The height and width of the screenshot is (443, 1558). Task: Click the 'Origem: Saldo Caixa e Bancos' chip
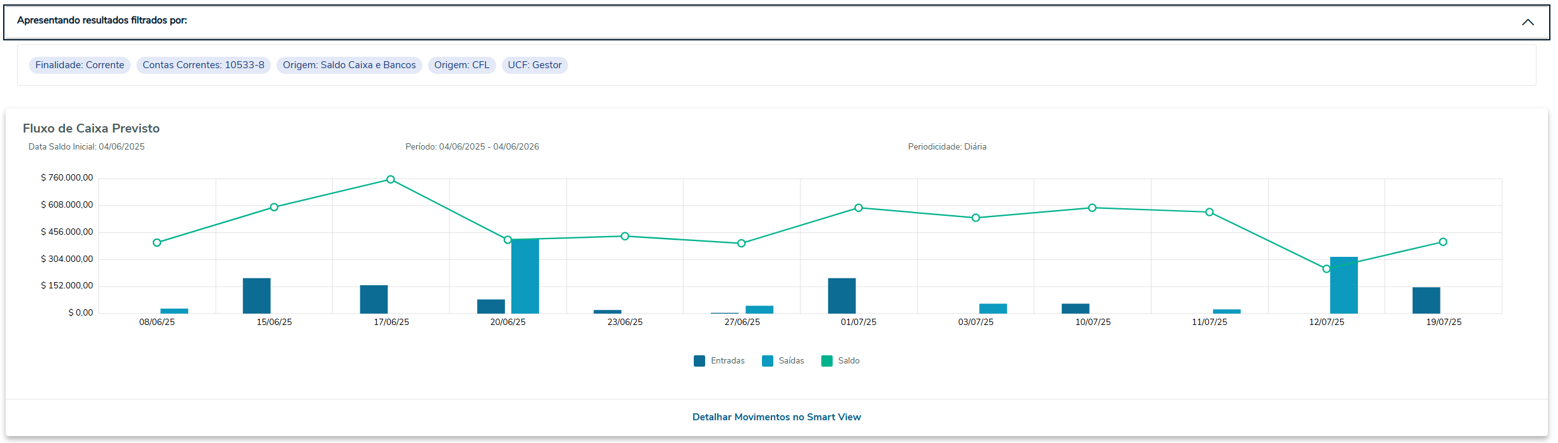click(x=349, y=65)
